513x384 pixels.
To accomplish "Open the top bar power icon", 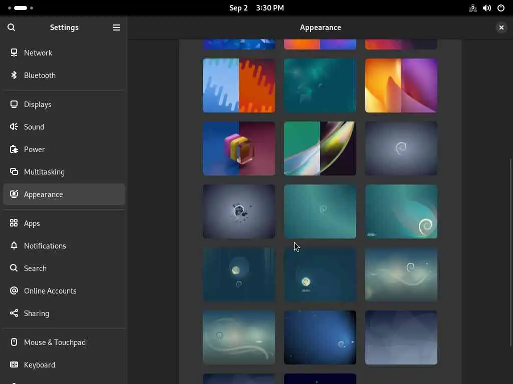I will coord(501,8).
